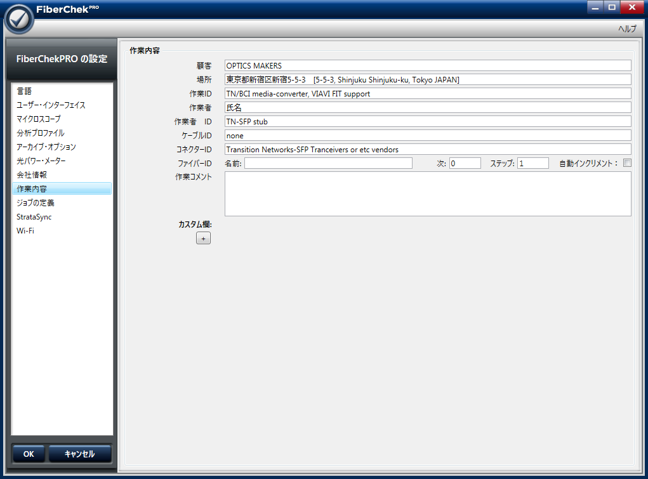Open the ヘルプ menu
This screenshot has height=479, width=648.
click(627, 29)
